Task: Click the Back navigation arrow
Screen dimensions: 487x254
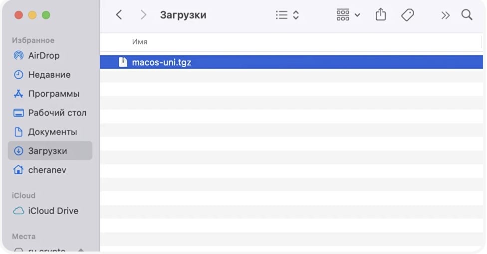Action: click(119, 15)
